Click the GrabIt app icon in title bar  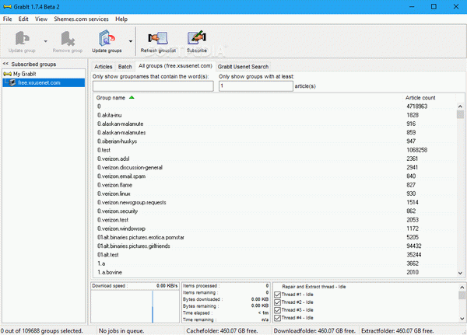8,6
